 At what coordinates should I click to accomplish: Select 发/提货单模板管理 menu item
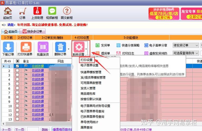93,78
